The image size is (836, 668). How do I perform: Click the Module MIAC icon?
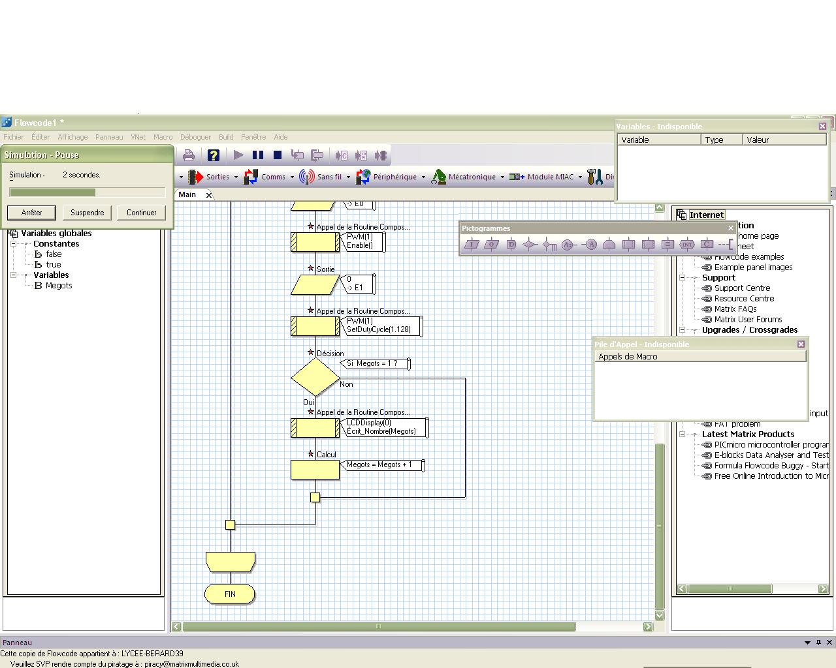[x=517, y=177]
